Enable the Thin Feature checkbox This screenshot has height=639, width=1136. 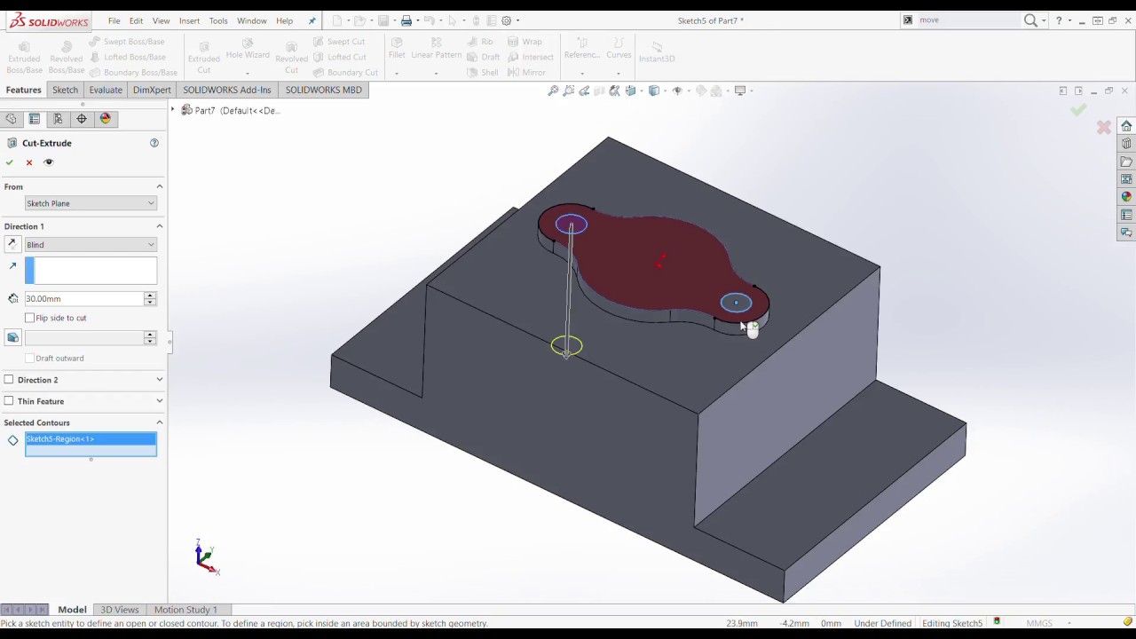(9, 401)
